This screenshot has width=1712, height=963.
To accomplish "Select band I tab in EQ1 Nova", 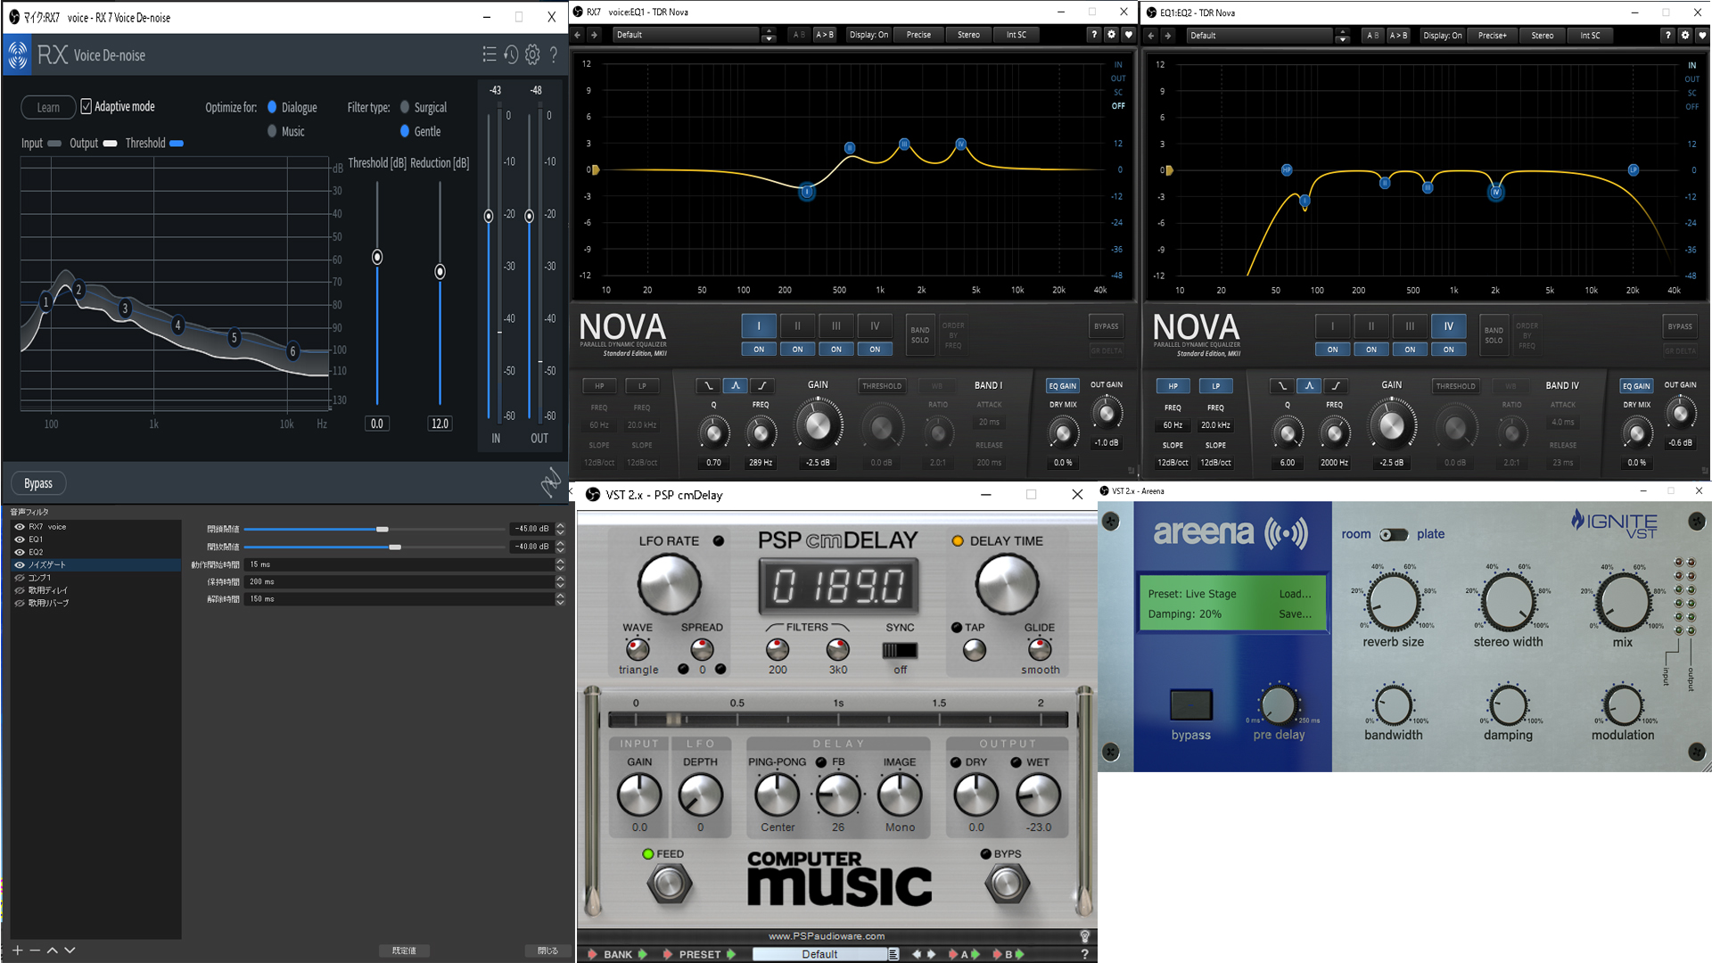I will coord(759,326).
